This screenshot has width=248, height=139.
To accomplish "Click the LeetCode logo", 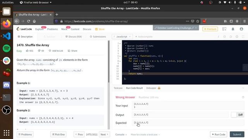I will (24, 29).
